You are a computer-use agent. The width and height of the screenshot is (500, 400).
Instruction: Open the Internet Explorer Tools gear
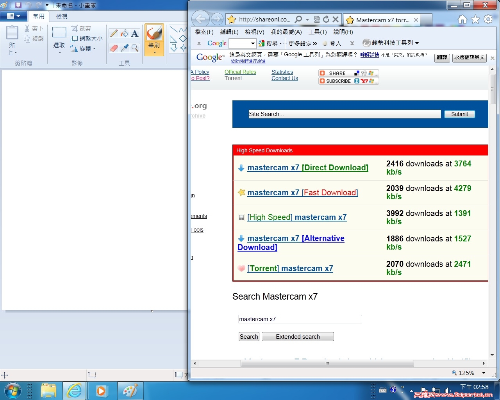point(488,20)
